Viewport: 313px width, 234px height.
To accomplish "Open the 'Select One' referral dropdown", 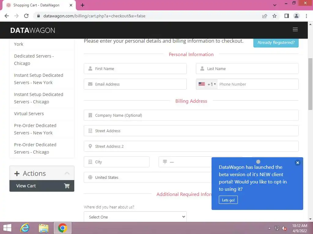I will tap(135, 217).
